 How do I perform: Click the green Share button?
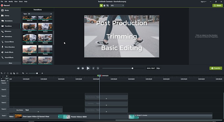217,5
